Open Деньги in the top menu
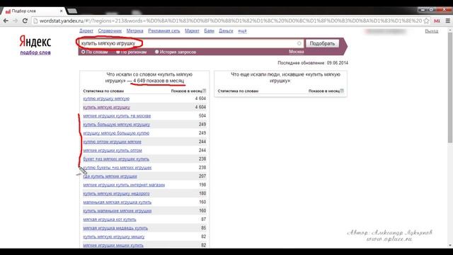 [226, 31]
